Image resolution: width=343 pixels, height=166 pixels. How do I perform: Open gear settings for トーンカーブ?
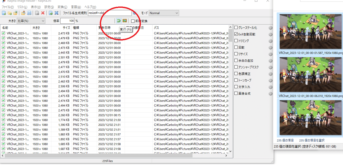tap(270, 80)
